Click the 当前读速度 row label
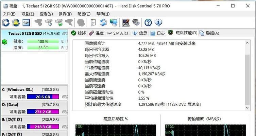 point(95,80)
